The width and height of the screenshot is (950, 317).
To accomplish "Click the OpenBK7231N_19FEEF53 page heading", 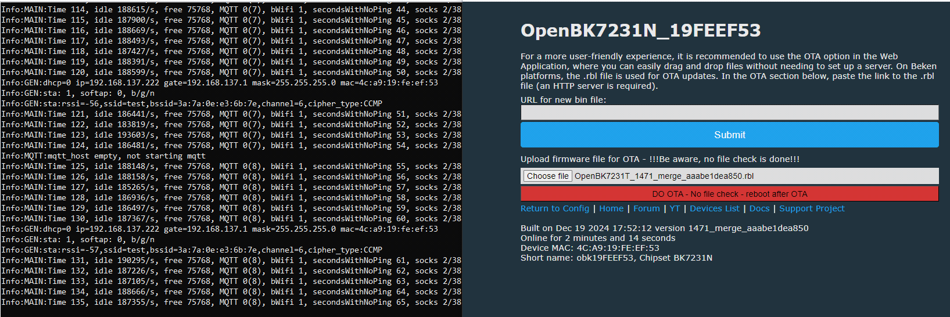I will click(x=640, y=31).
